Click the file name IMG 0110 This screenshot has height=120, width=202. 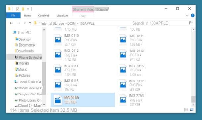coord(72,36)
